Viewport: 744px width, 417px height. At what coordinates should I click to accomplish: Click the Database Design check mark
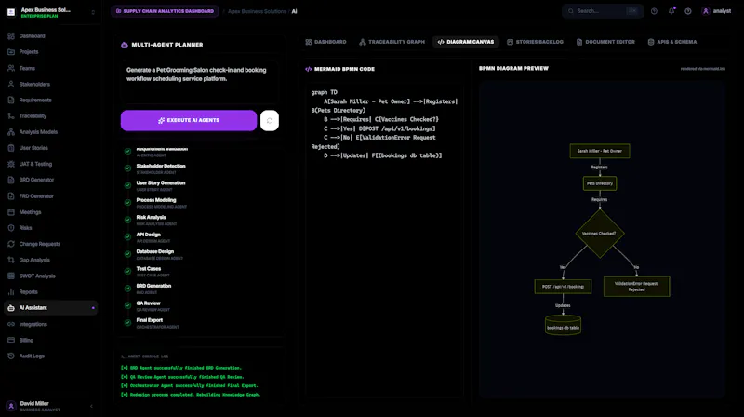(127, 253)
